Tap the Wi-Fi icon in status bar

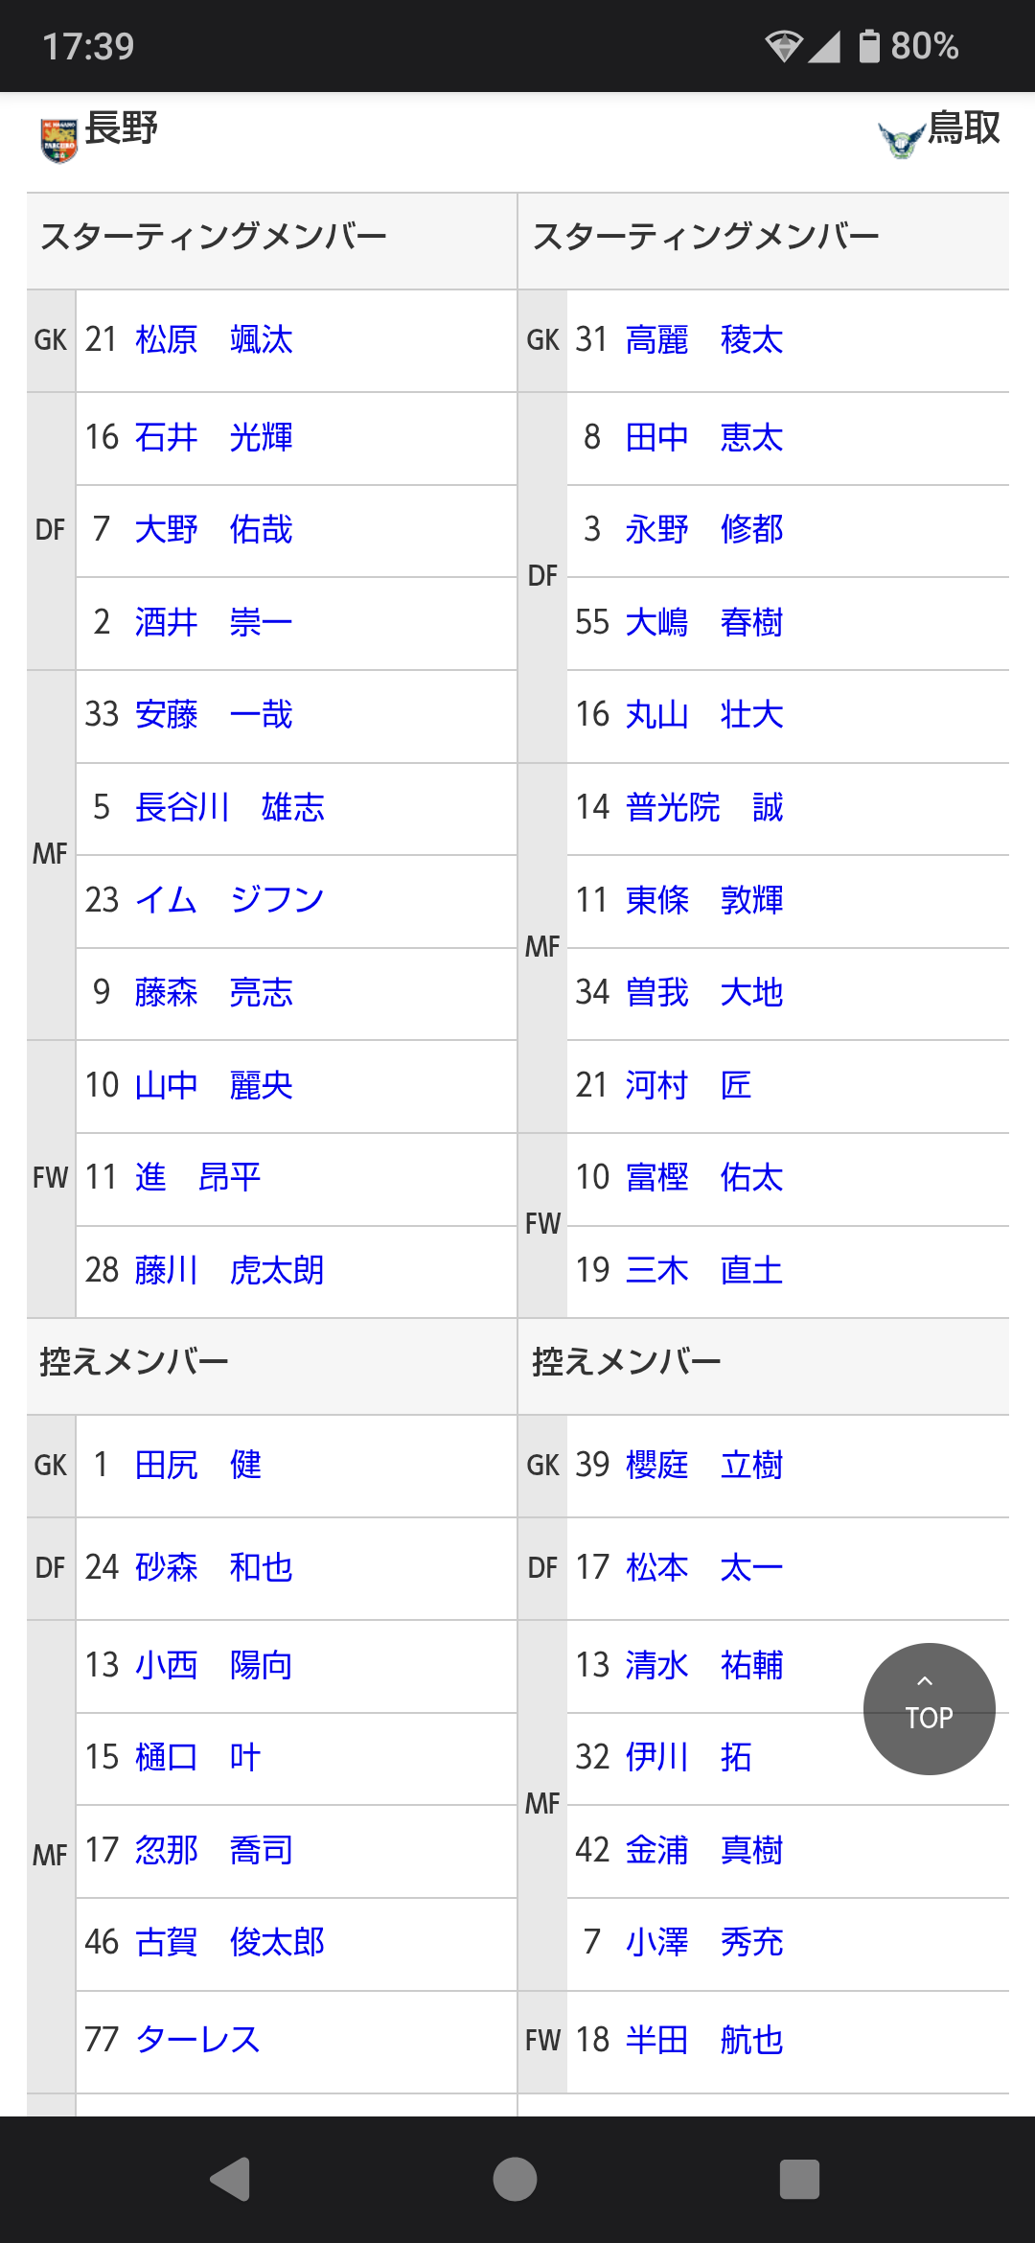783,46
